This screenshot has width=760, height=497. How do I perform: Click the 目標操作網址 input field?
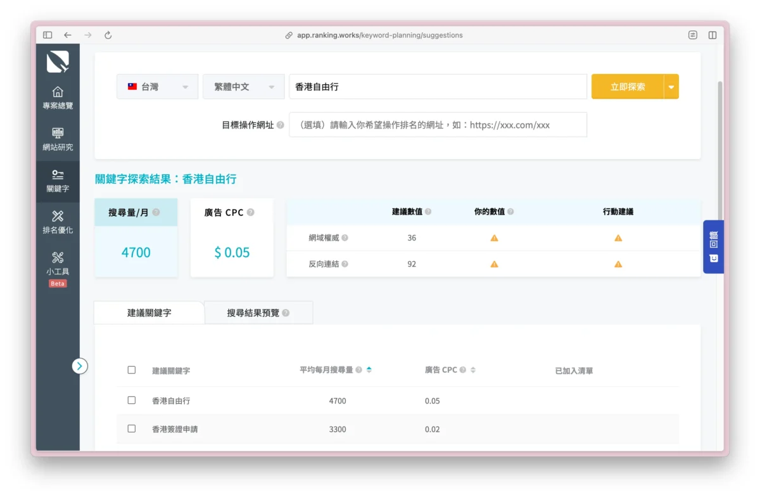coord(438,125)
